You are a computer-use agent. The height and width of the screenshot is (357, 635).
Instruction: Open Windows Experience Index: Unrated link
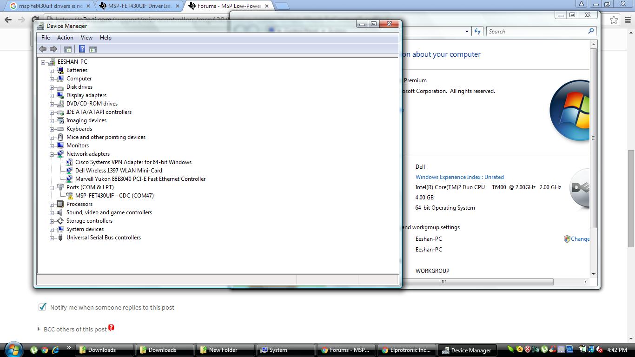[460, 177]
